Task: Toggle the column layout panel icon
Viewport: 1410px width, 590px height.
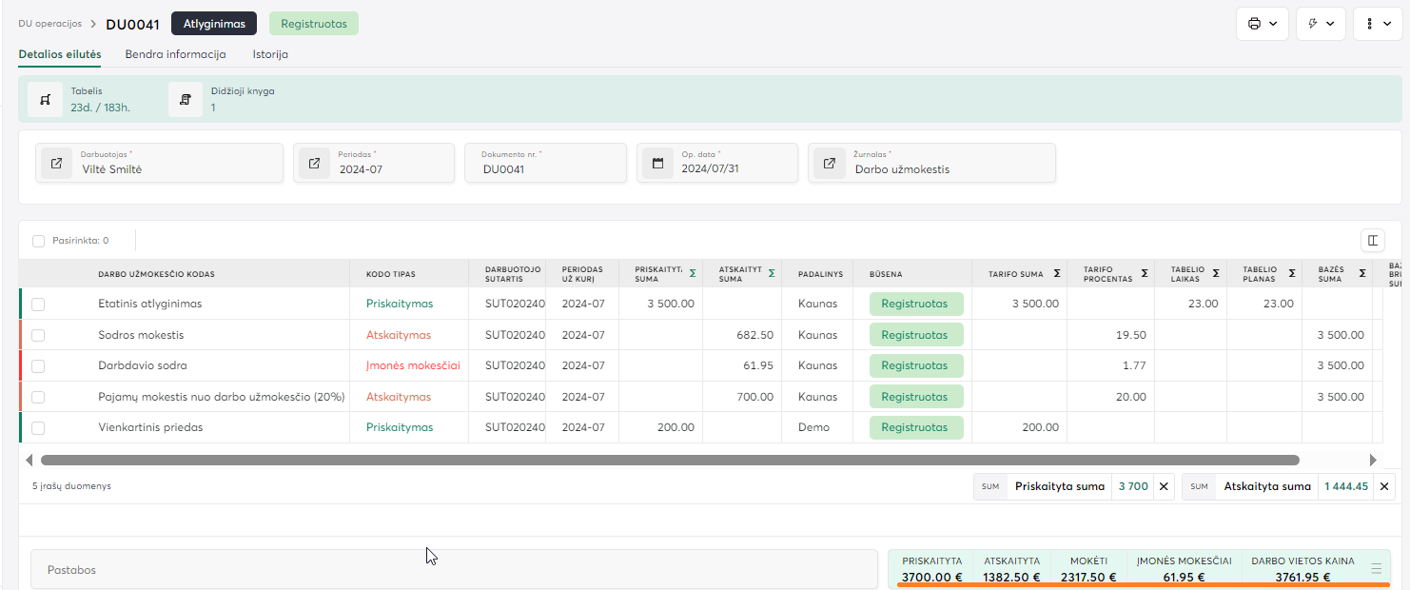Action: click(1373, 241)
